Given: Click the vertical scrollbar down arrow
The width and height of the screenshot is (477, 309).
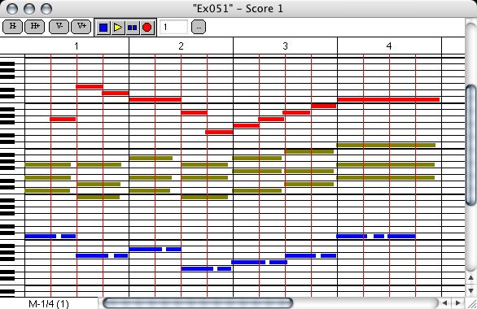Looking at the screenshot, I should 471,290.
